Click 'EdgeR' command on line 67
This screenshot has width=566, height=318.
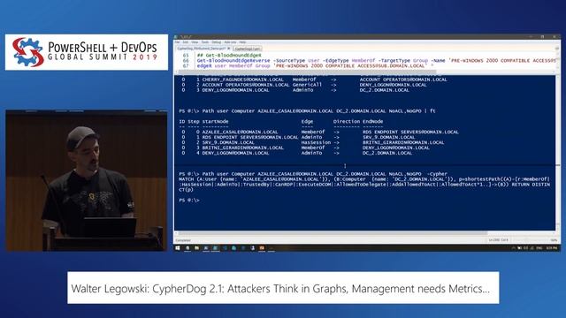[204, 66]
